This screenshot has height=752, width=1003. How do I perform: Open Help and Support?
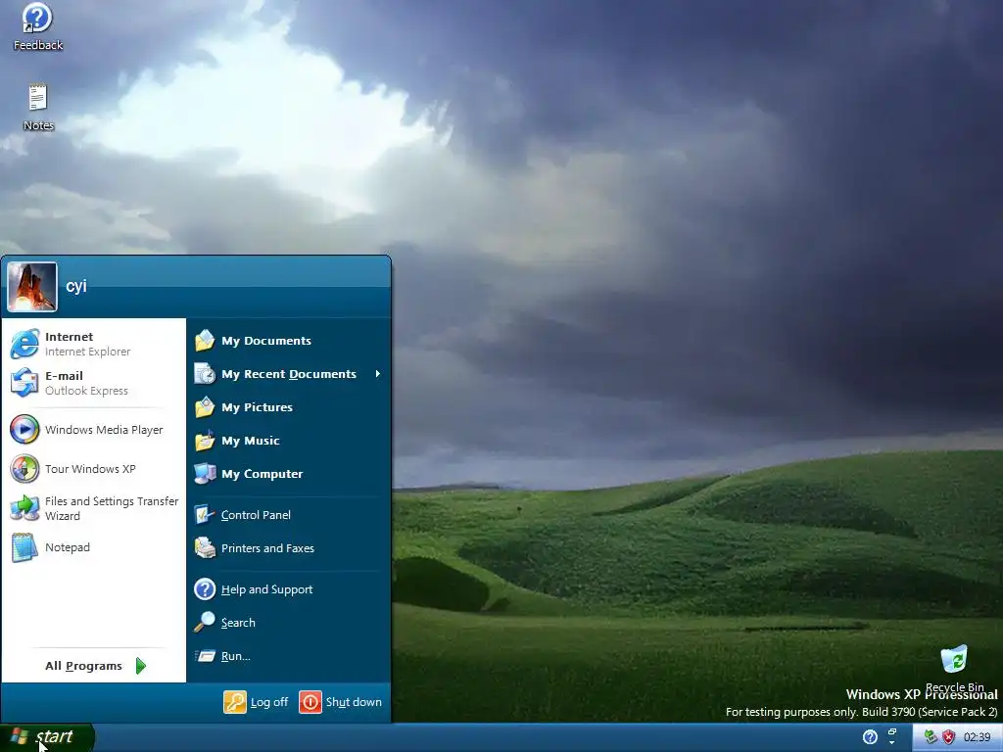[x=289, y=589]
